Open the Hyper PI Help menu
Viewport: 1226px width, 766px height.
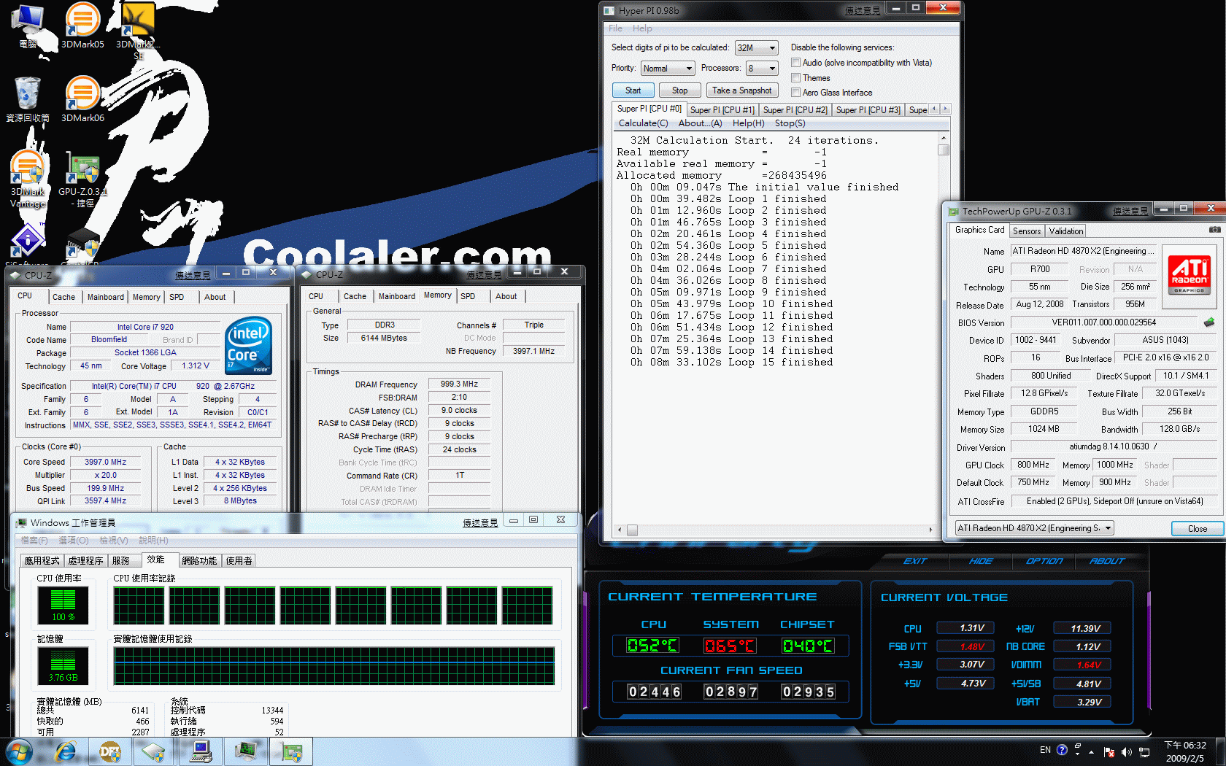642,28
